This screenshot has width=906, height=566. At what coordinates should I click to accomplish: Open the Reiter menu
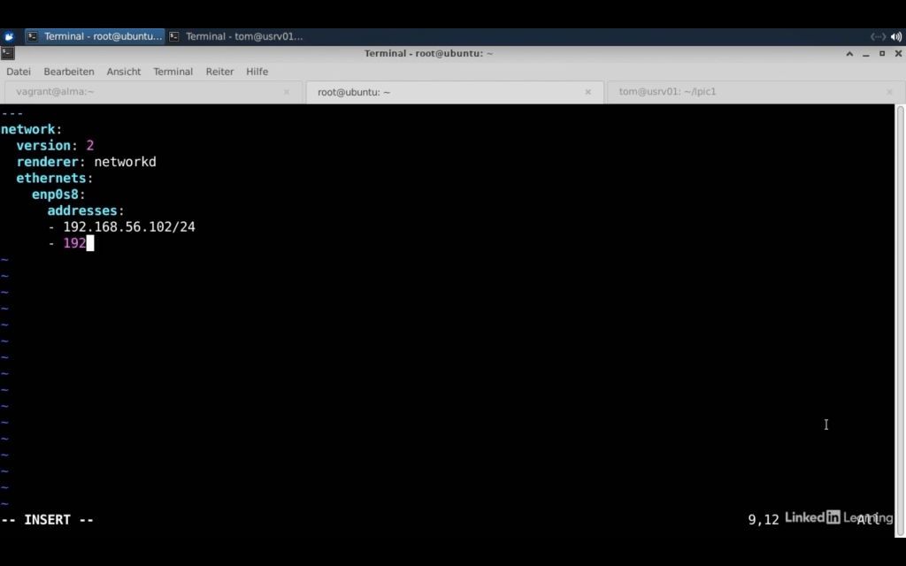pos(219,72)
